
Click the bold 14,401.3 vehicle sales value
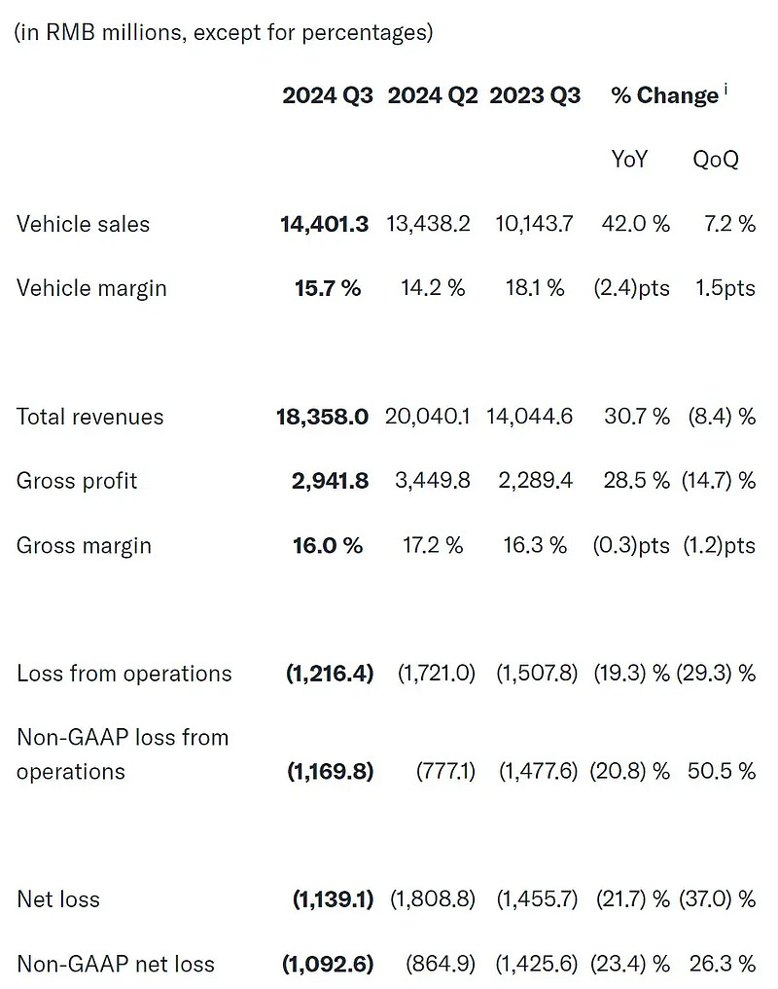click(x=325, y=225)
